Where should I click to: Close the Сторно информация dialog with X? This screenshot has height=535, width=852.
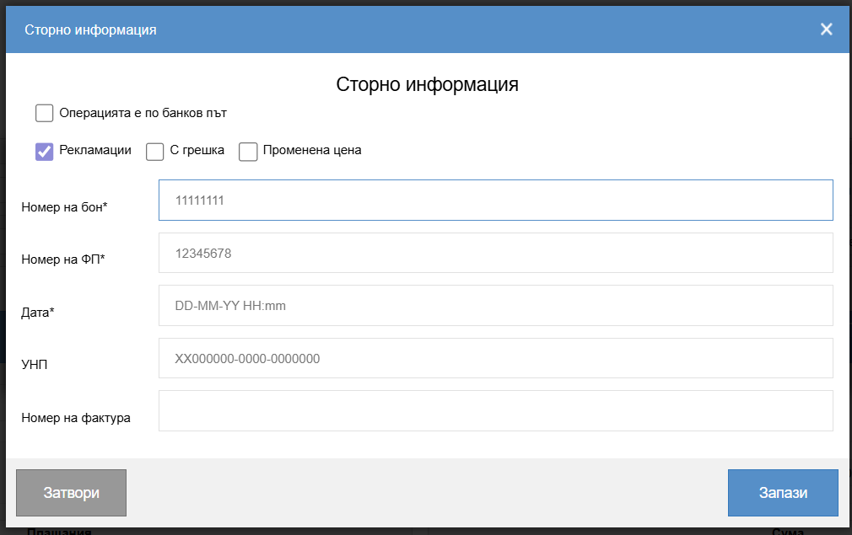point(826,29)
